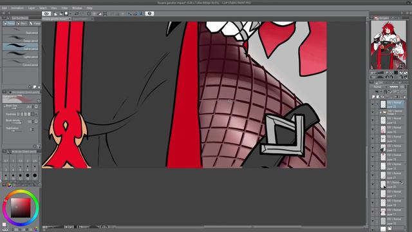Screen dimensions: 412x232
Task: Create a new canvas from command bar
Action: (55, 14)
